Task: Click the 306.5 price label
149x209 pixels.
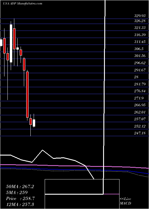Action: [x=139, y=49]
